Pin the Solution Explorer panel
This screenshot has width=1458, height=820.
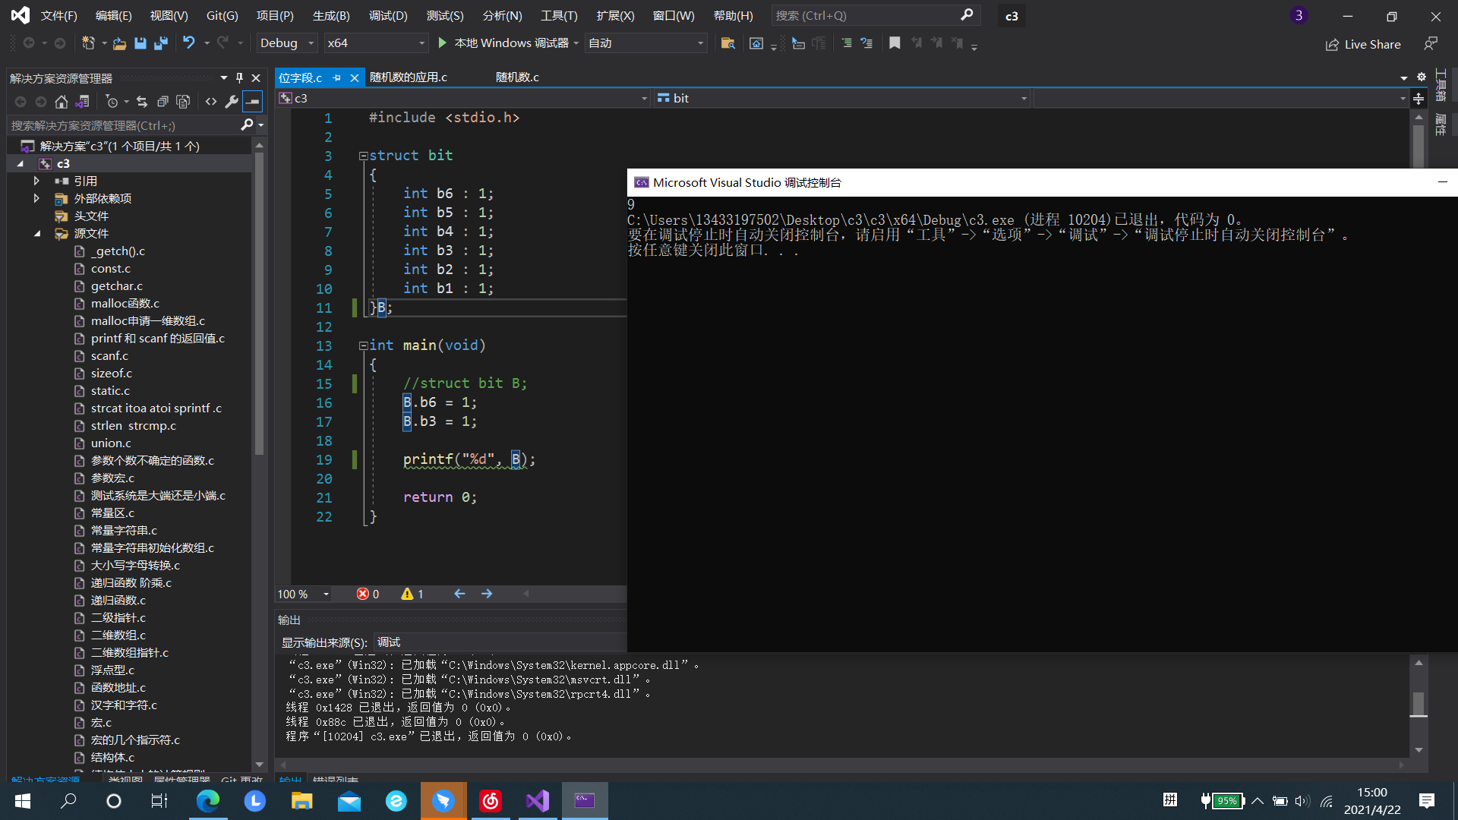coord(239,77)
